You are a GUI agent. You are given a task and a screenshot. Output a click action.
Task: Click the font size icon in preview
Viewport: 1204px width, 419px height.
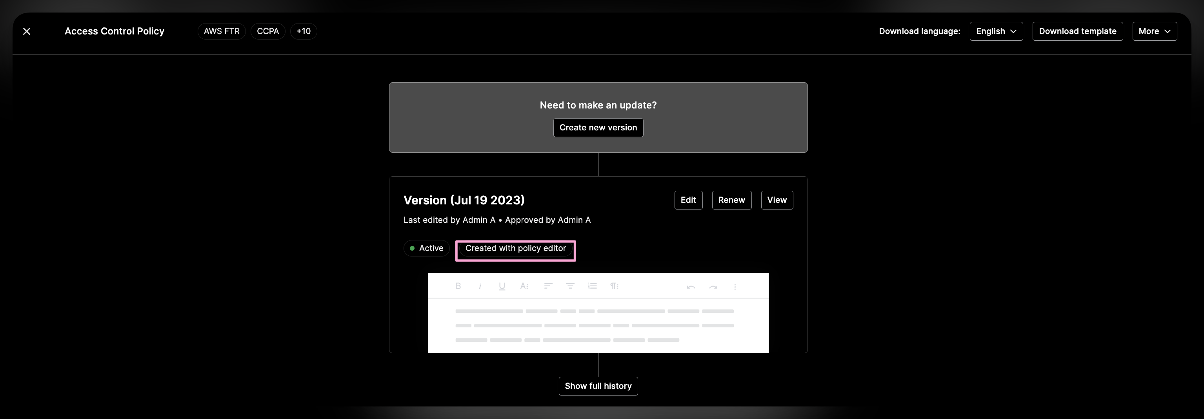tap(524, 286)
